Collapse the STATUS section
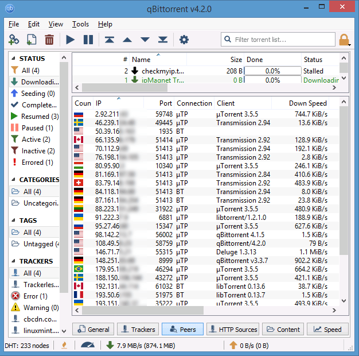The image size is (359, 356). [14, 59]
